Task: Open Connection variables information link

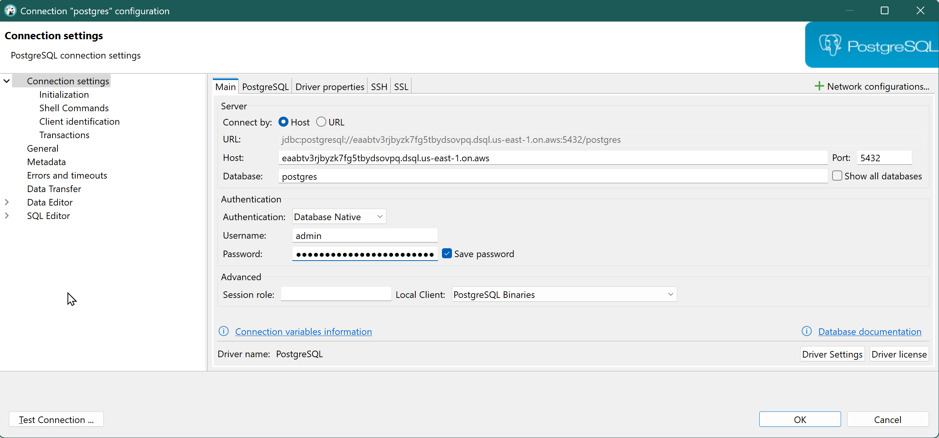Action: (x=303, y=331)
